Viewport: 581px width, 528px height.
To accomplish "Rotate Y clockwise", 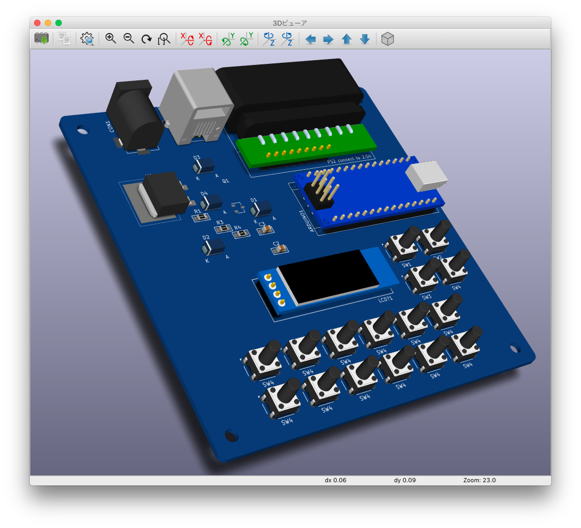I will [x=228, y=38].
